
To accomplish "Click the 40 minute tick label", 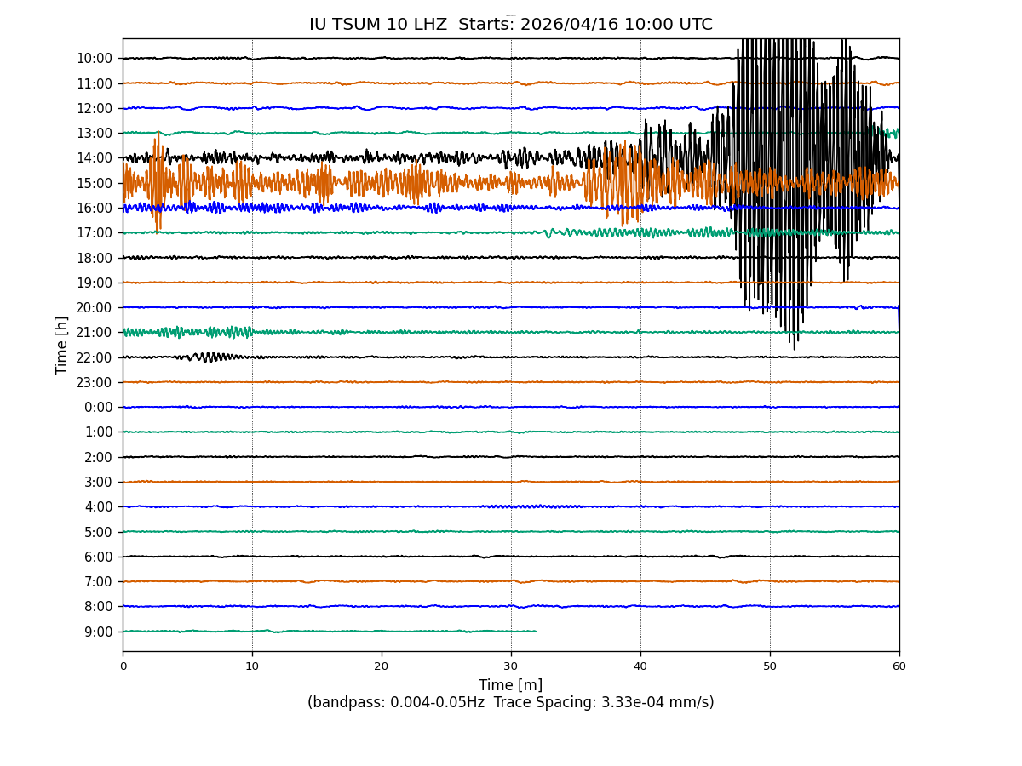I will click(x=640, y=666).
